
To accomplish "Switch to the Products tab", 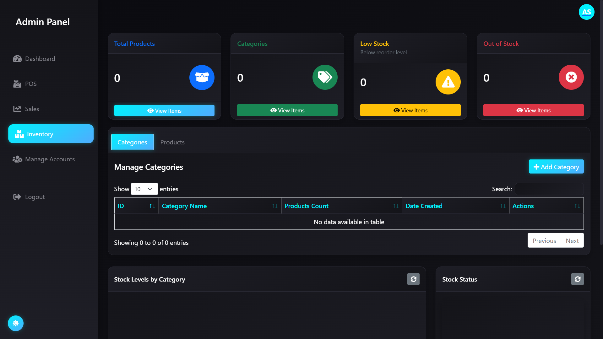I will tap(172, 142).
